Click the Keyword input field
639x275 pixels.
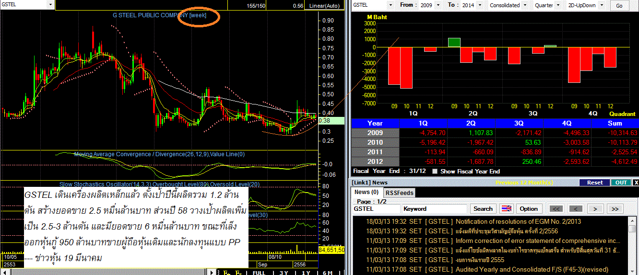click(435, 209)
